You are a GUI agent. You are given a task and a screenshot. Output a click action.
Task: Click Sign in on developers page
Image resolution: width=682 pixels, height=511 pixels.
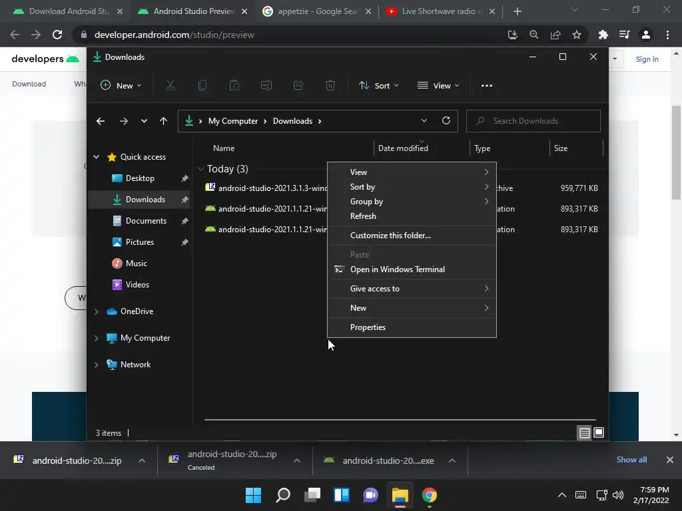(x=647, y=59)
